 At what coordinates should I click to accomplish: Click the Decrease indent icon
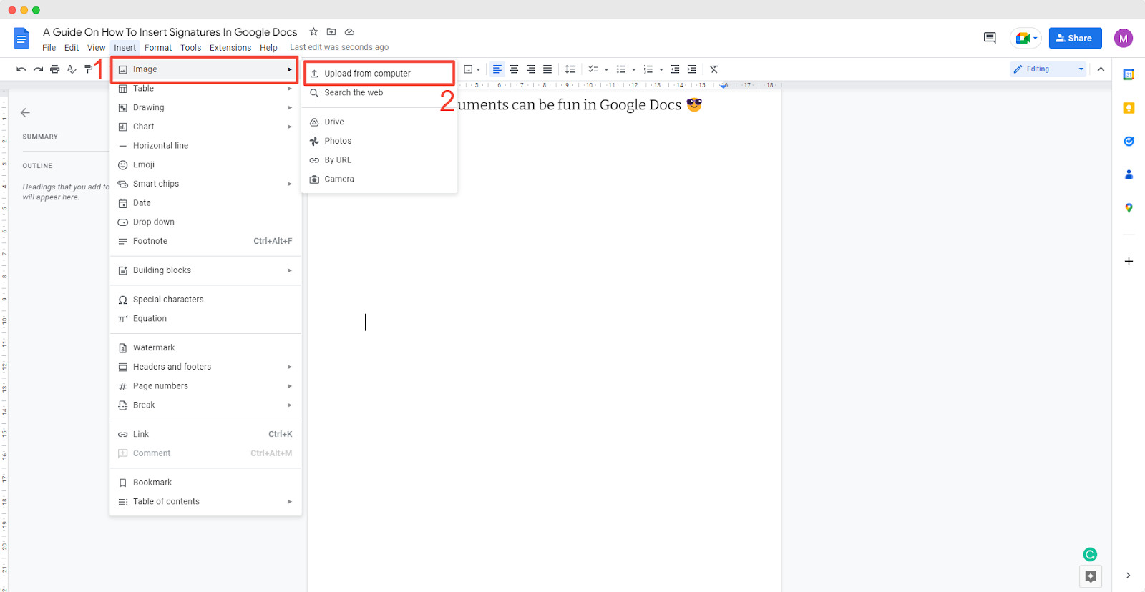click(675, 69)
